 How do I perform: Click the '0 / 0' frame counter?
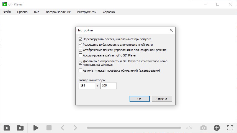pyautogui.click(x=189, y=128)
